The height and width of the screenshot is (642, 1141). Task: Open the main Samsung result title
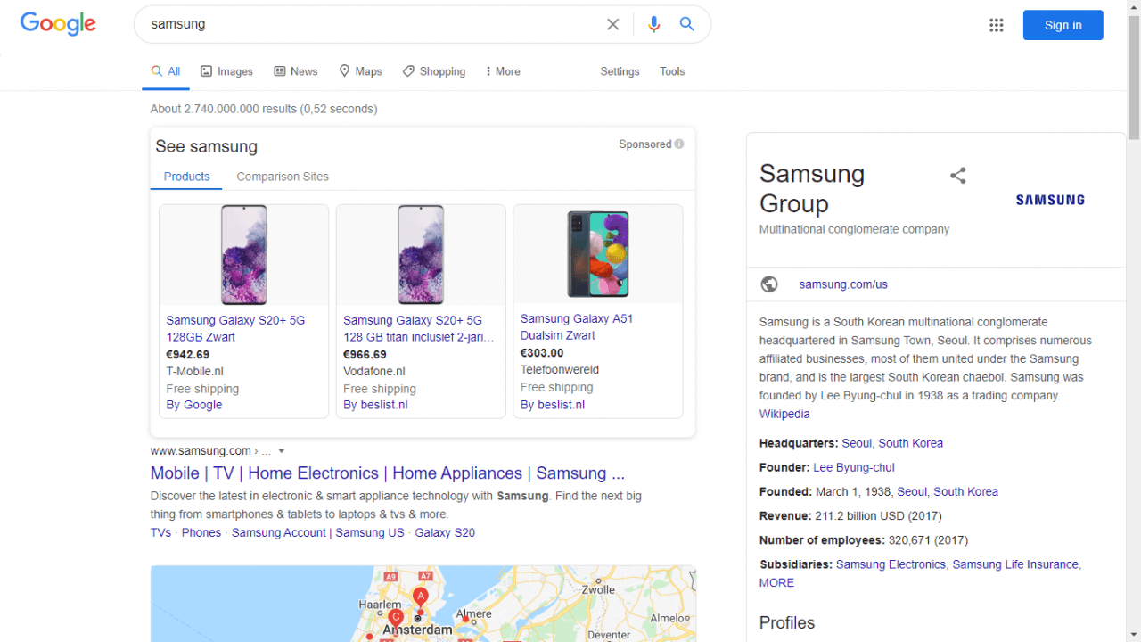[388, 473]
